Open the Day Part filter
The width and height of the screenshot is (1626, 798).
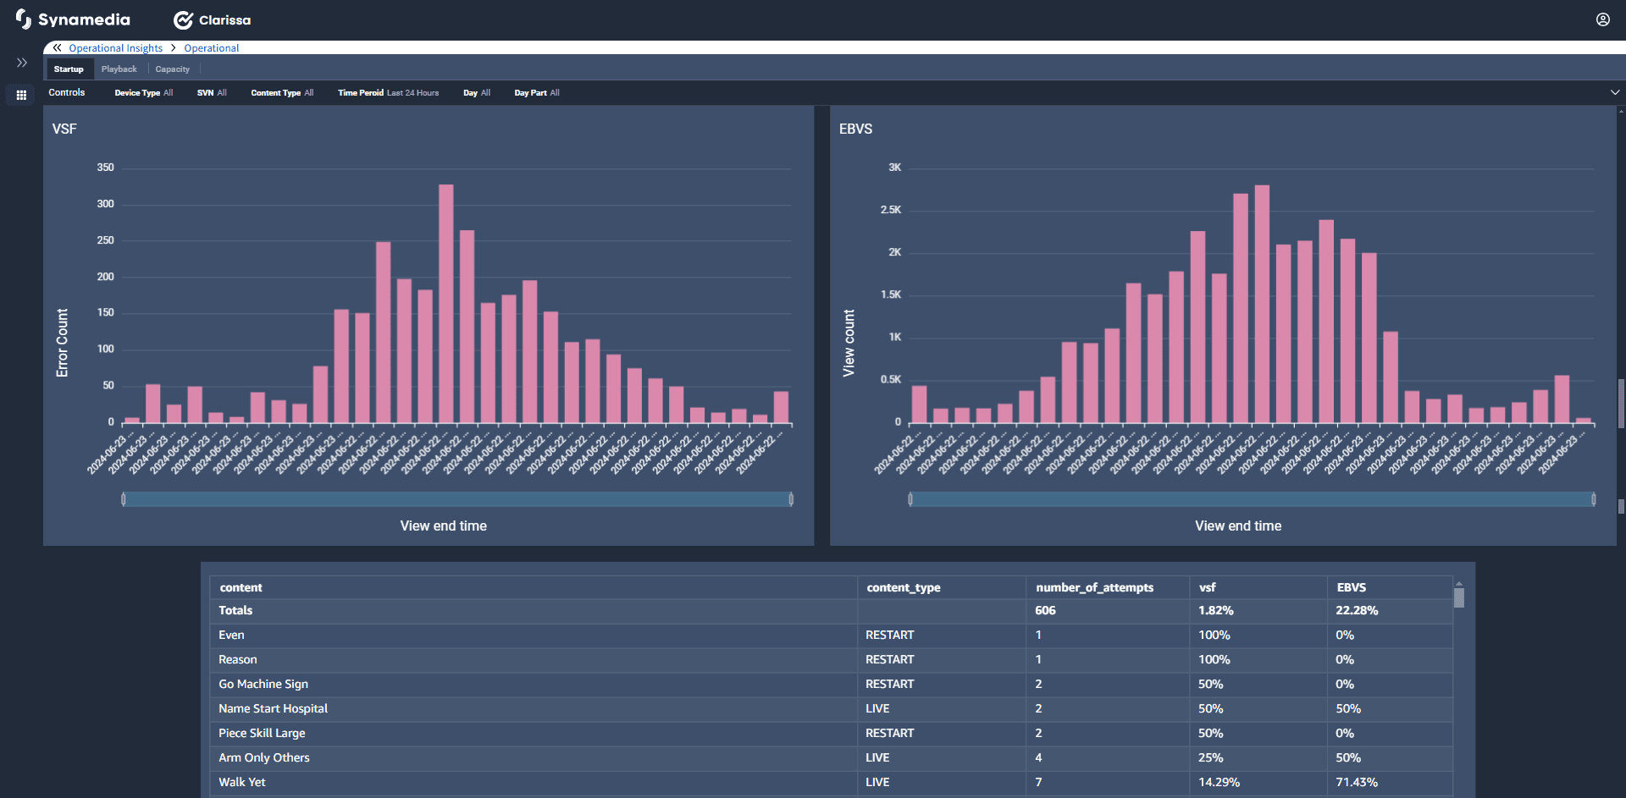(x=536, y=93)
